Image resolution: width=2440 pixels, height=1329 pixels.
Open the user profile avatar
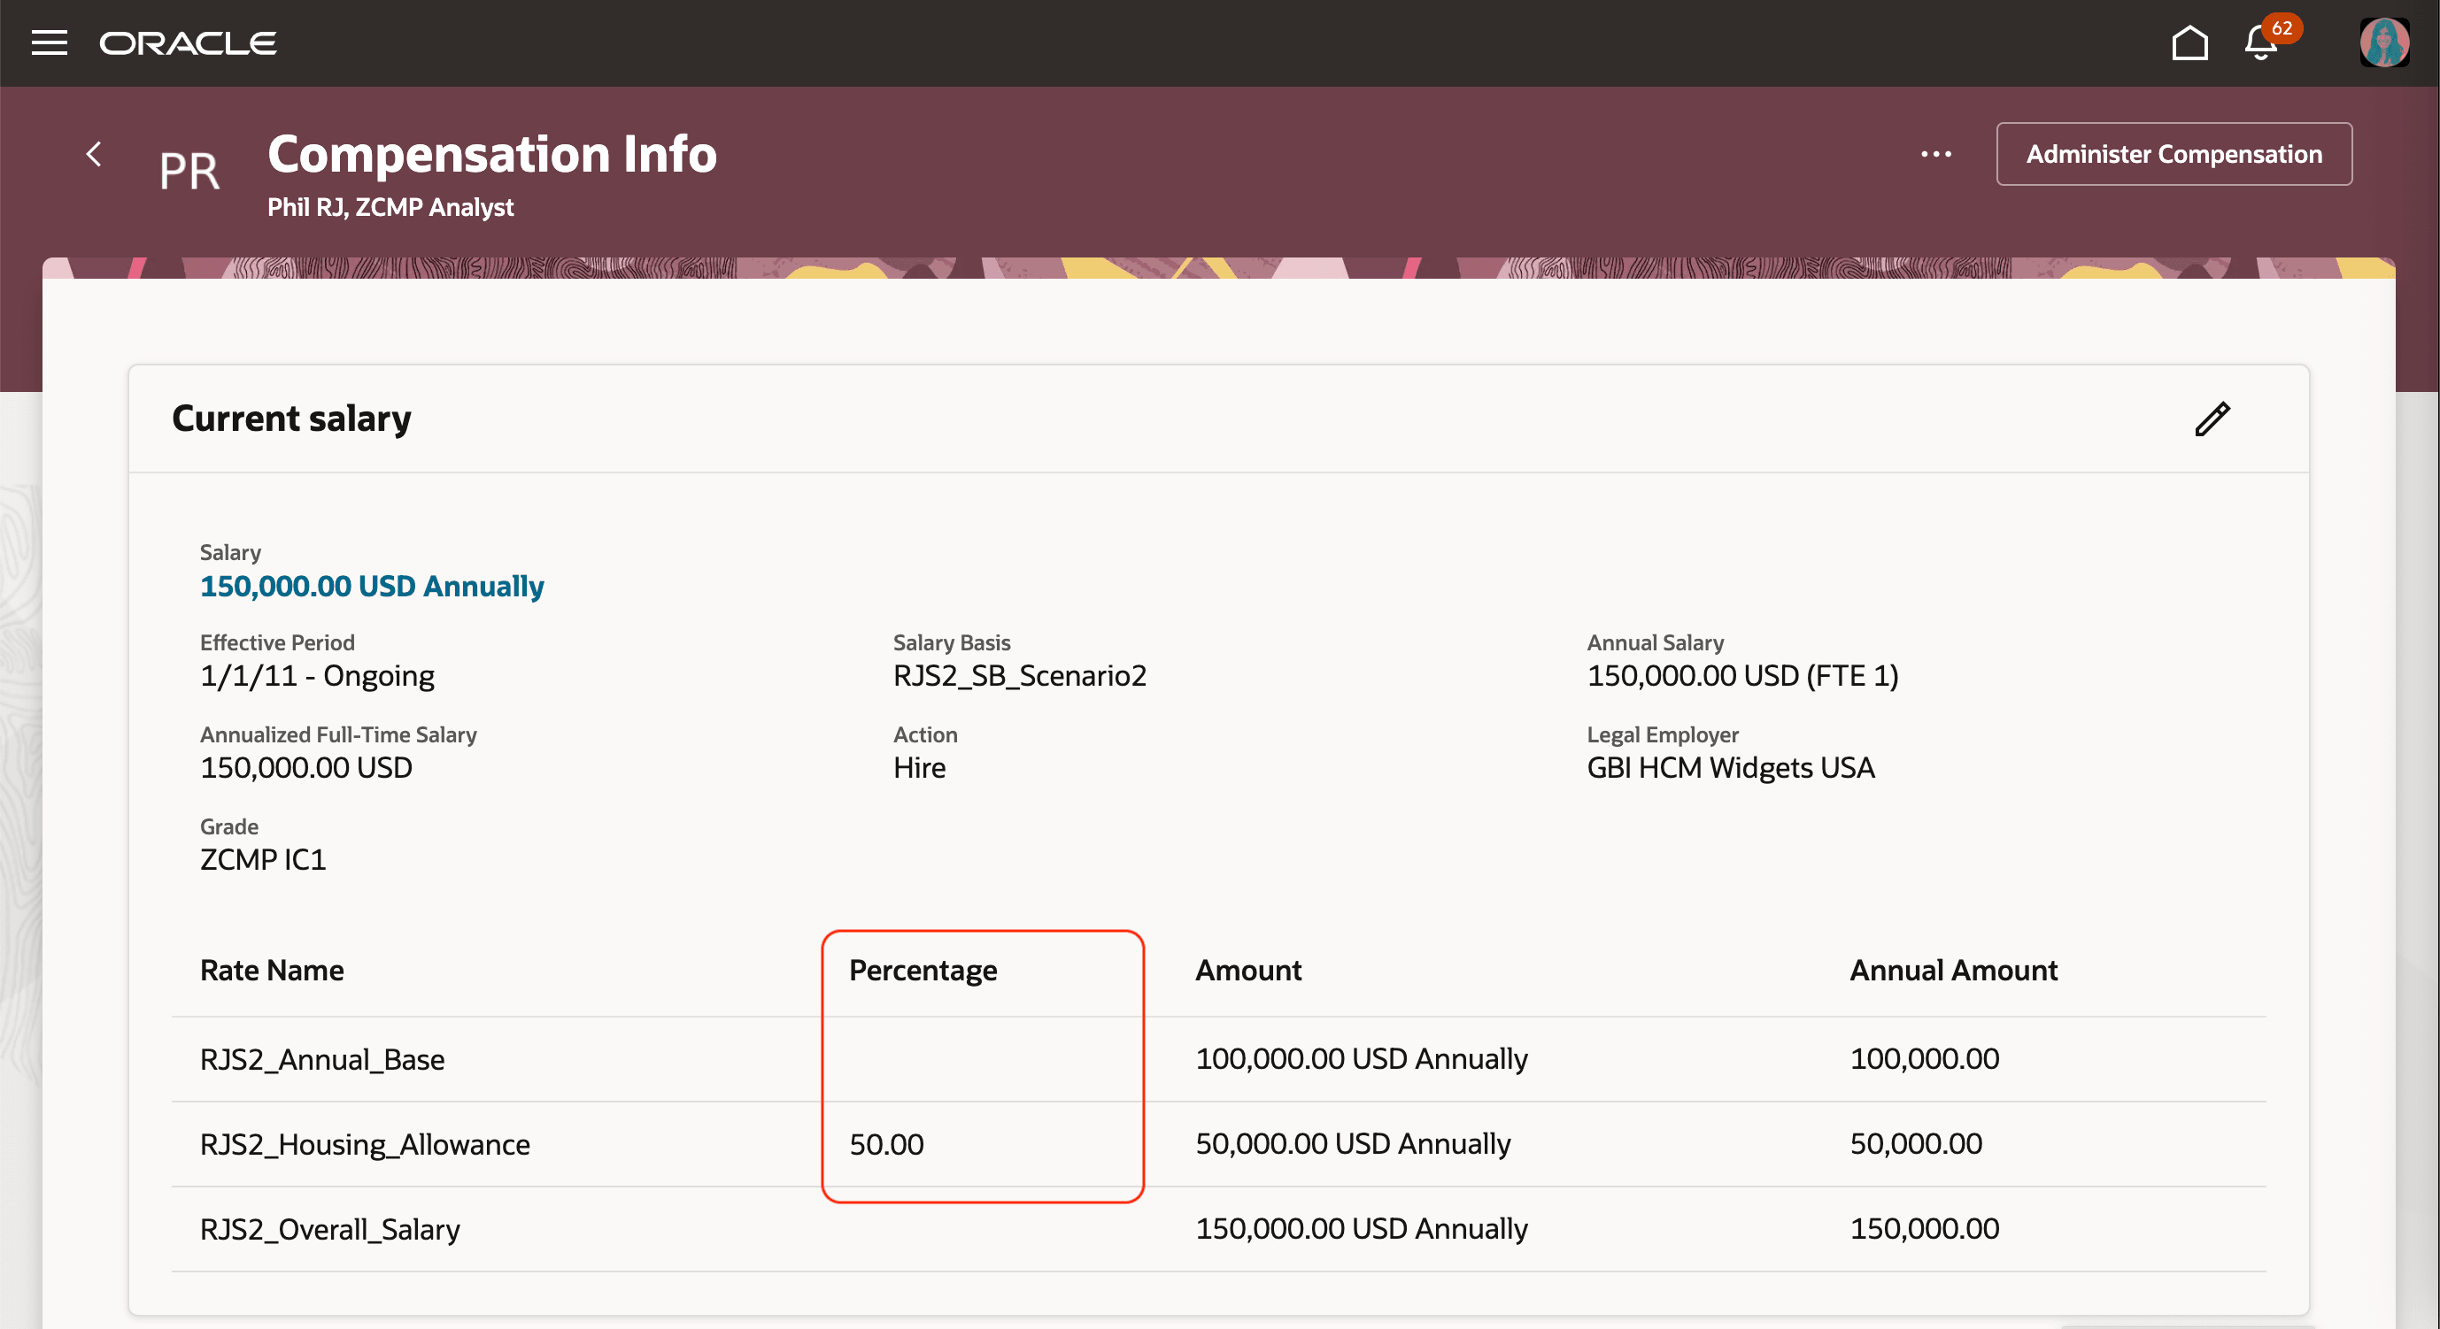pyautogui.click(x=2385, y=42)
